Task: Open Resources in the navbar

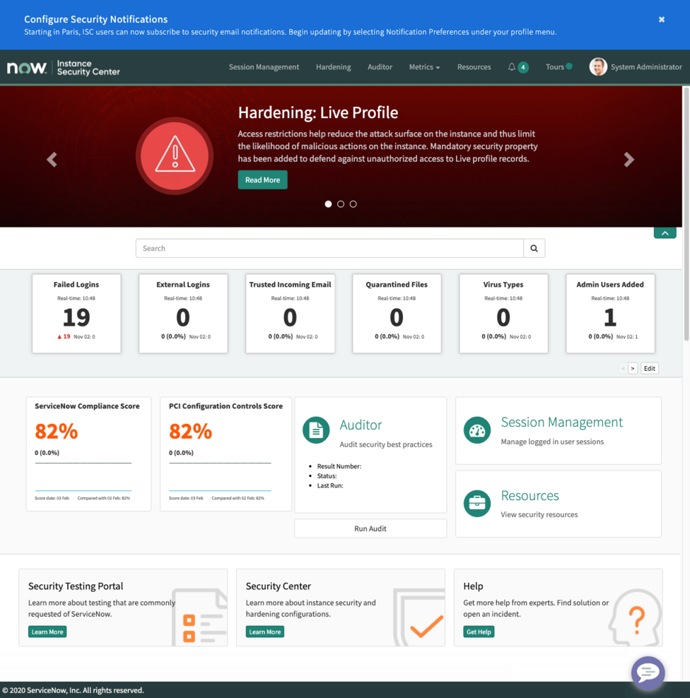Action: (474, 67)
